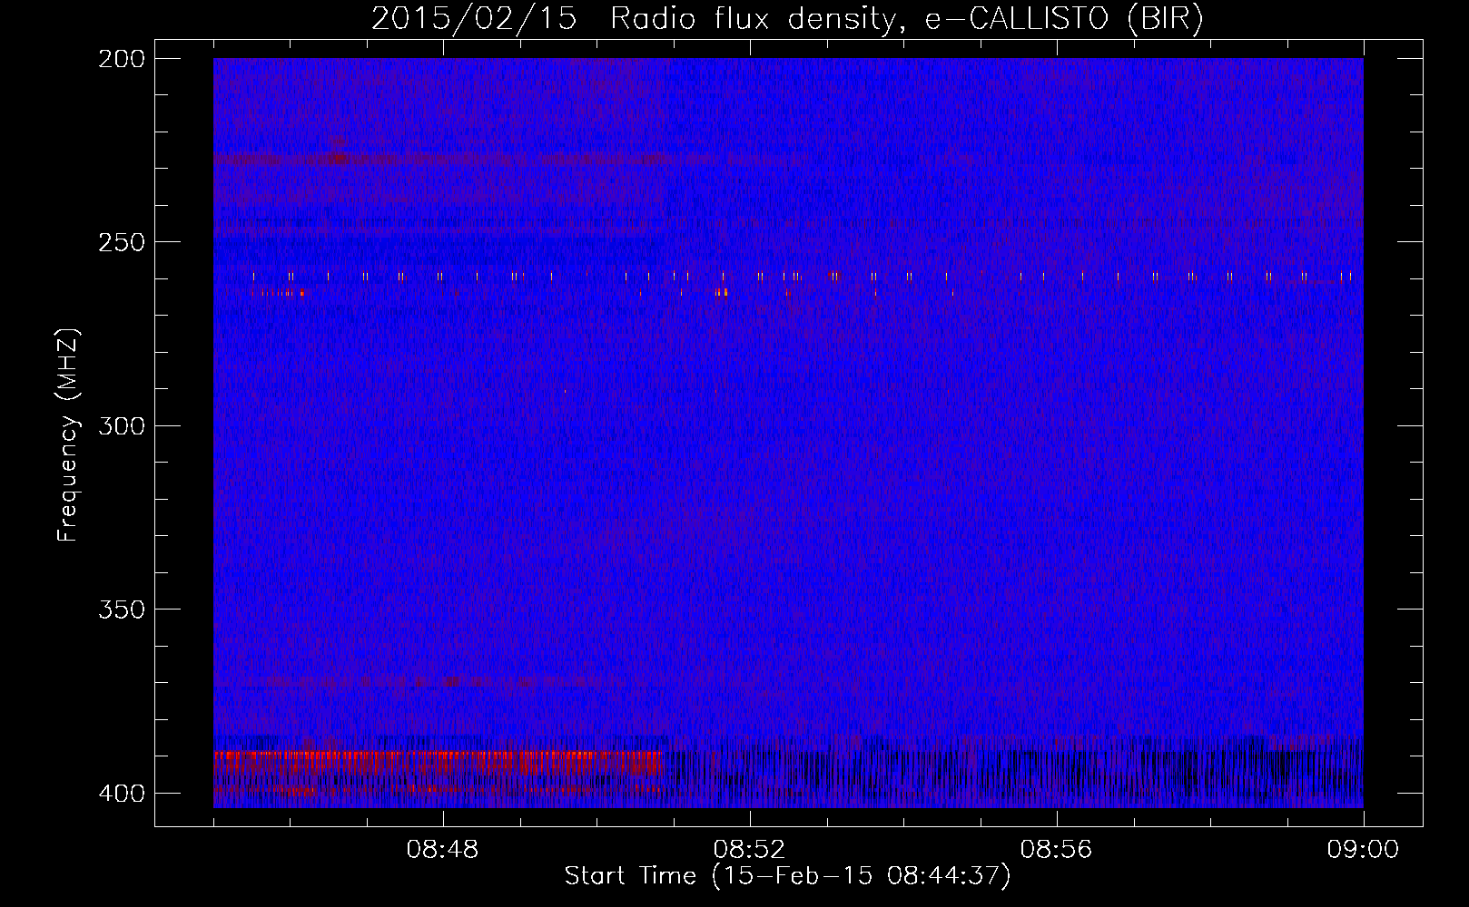This screenshot has width=1469, height=907.
Task: Click the 08:56 time tick label
Action: [1056, 850]
